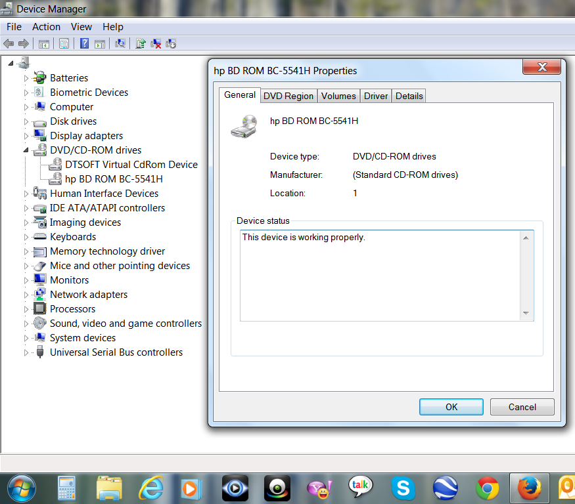Click the Display adapters icon
Screen dimensions: 575x504
tap(40, 135)
